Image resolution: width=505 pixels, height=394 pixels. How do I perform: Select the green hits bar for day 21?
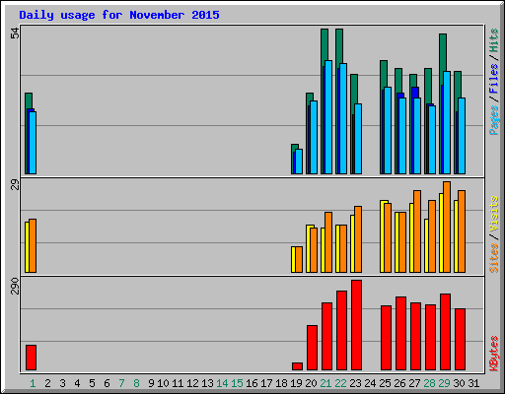[325, 46]
